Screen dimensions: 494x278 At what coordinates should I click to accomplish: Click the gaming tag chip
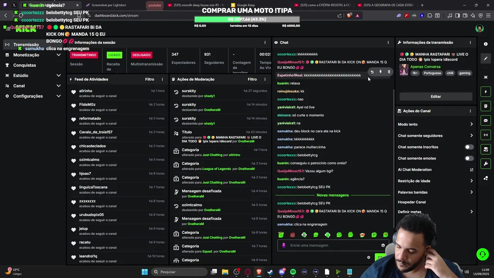click(x=465, y=73)
